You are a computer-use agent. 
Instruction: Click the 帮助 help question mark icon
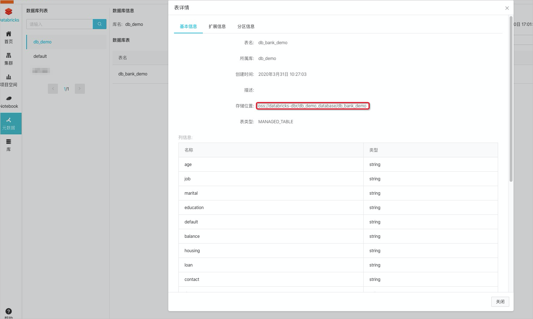(x=9, y=311)
